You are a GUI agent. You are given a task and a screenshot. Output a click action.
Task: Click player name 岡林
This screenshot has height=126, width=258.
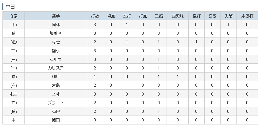pyautogui.click(x=56, y=25)
